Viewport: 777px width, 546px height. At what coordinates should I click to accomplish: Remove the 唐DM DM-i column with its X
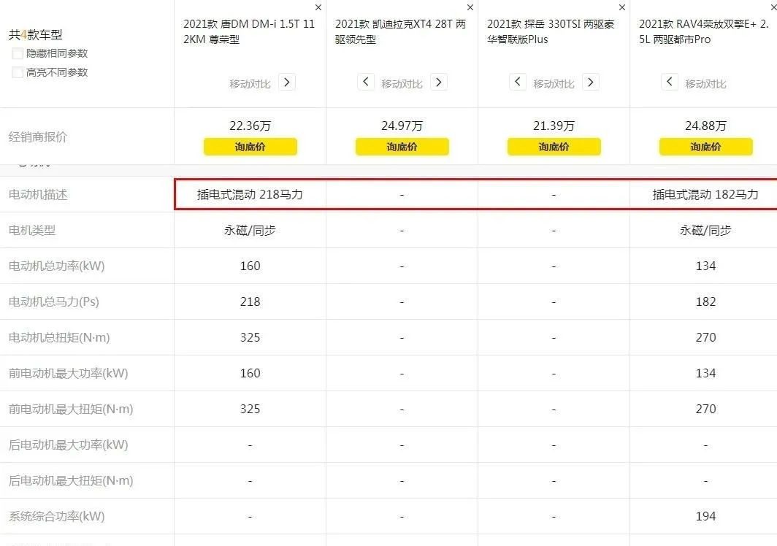[x=318, y=7]
